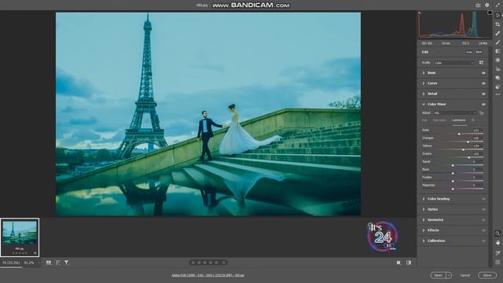
Task: Select the color sampler tool
Action: click(497, 253)
